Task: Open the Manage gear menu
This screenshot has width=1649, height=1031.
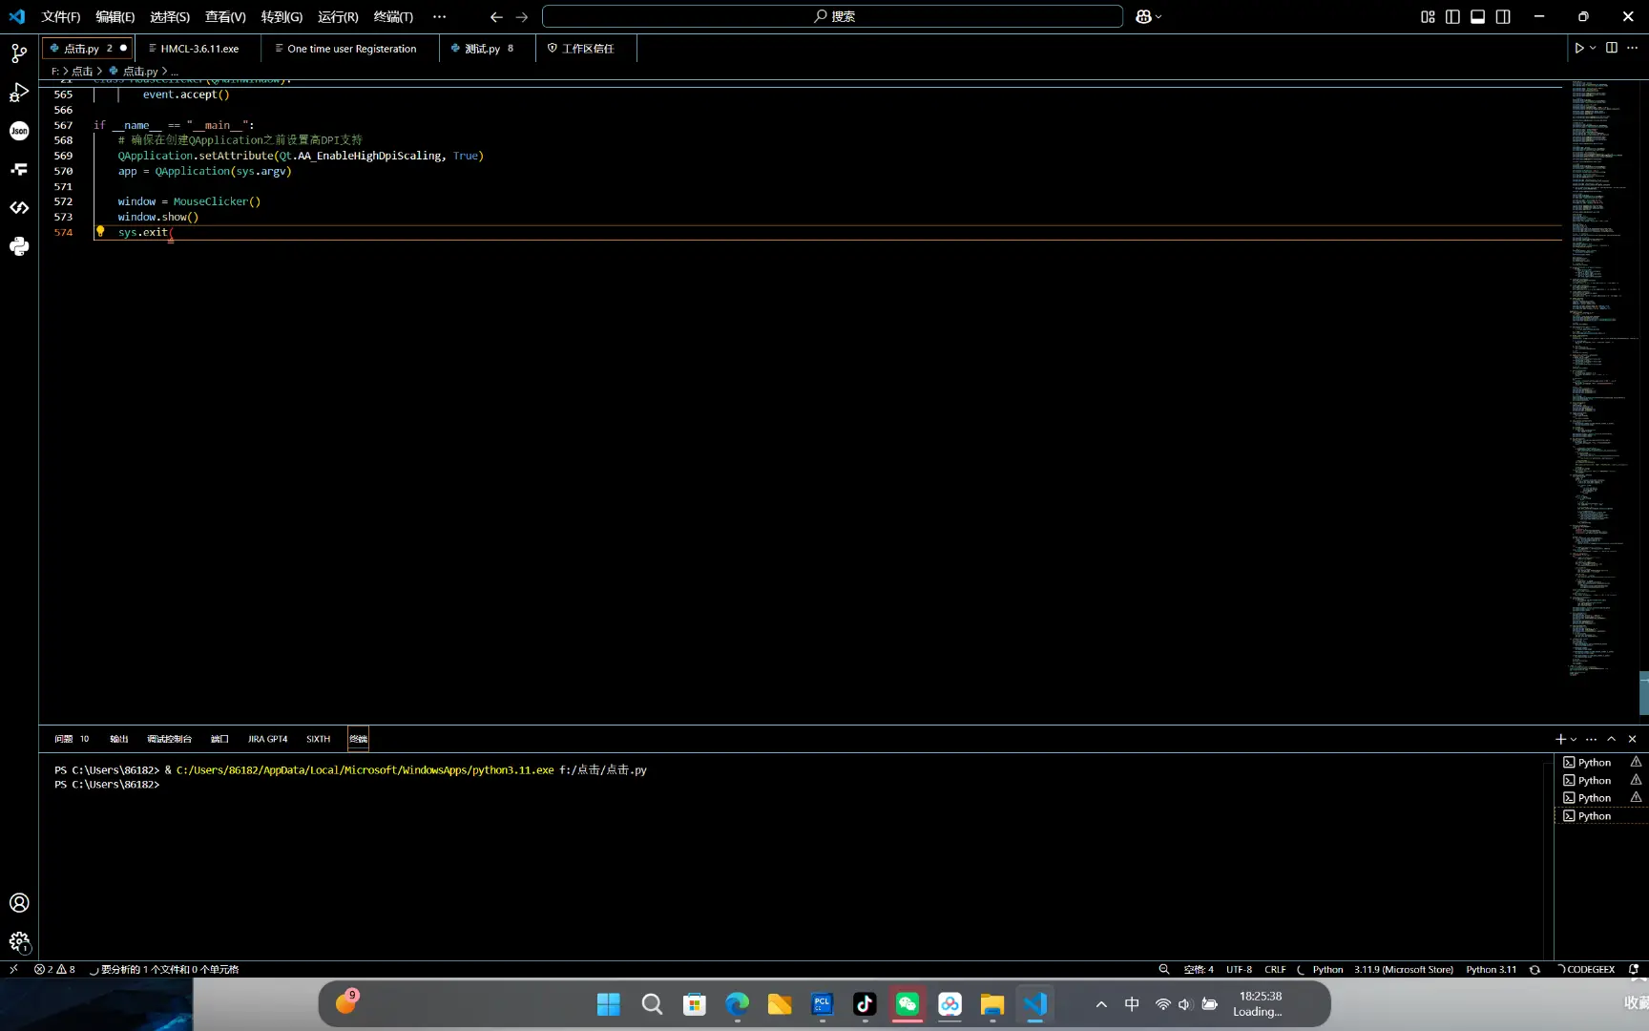Action: point(19,942)
